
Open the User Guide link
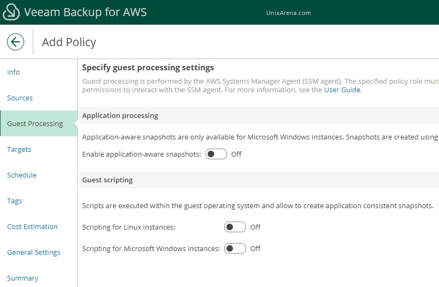click(x=342, y=90)
